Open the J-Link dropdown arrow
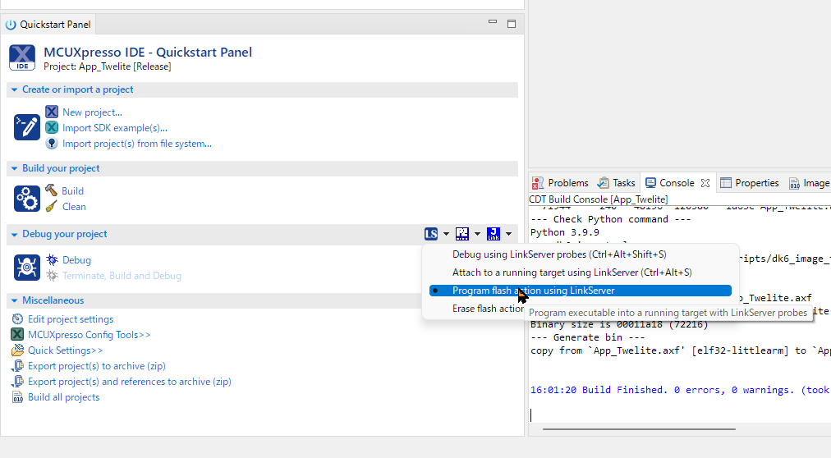The image size is (831, 458). tap(509, 235)
